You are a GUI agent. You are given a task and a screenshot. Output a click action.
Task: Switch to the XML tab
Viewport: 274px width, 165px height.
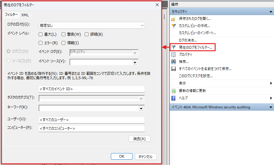(x=25, y=15)
